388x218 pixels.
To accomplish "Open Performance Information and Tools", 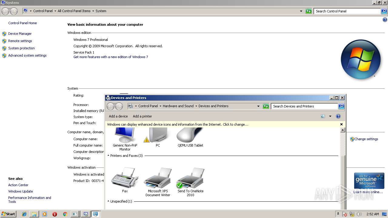I will (30, 200).
